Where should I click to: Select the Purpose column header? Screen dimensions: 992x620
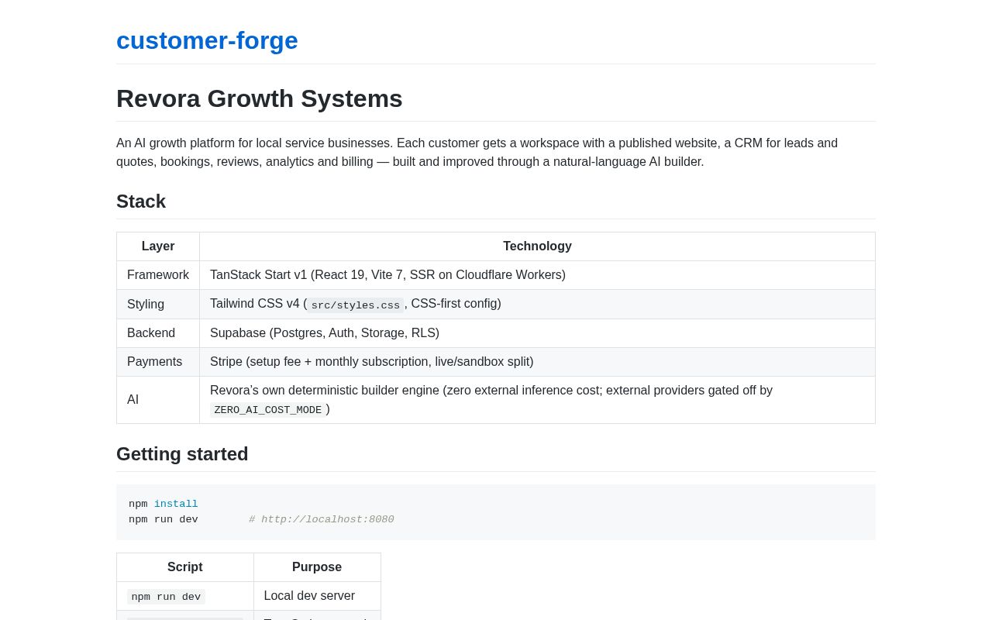[x=317, y=567]
